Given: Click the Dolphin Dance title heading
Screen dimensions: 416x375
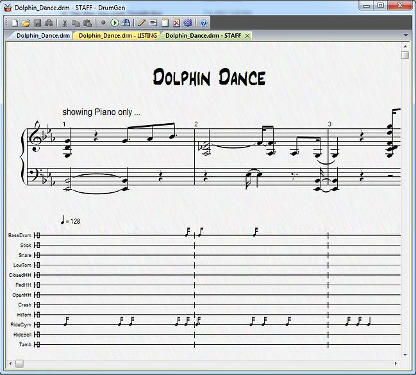Looking at the screenshot, I should 209,77.
